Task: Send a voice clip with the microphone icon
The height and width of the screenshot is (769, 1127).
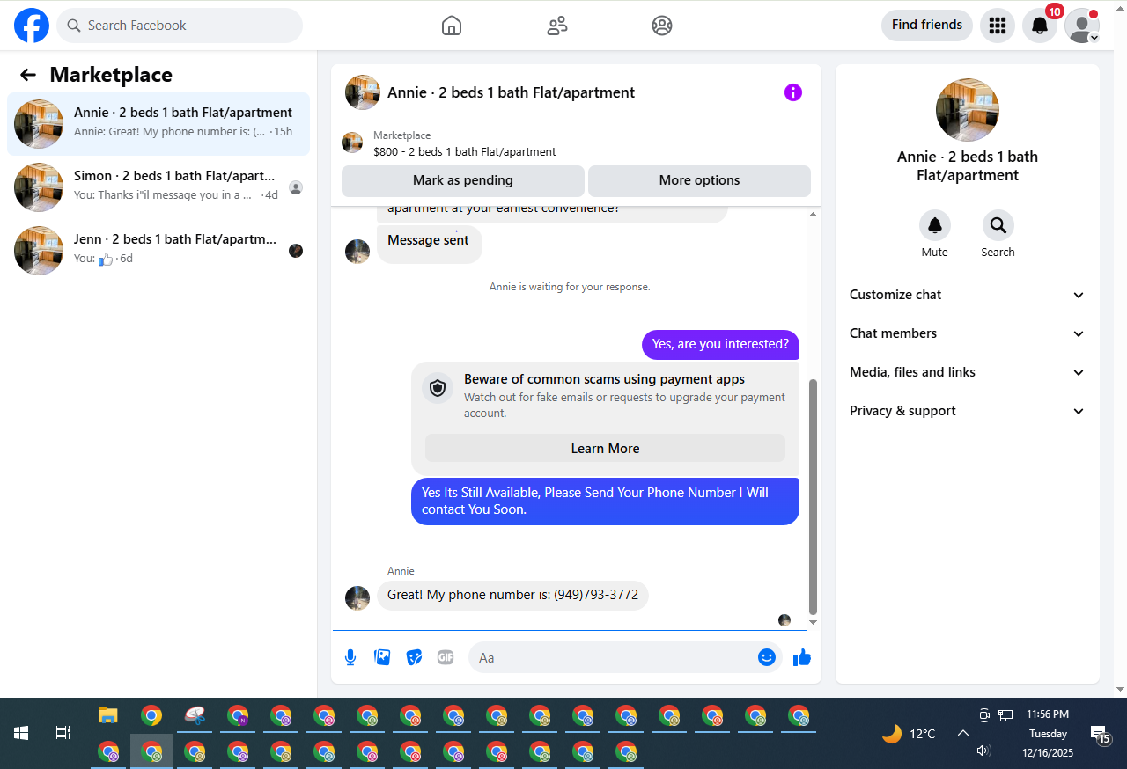Action: tap(350, 657)
